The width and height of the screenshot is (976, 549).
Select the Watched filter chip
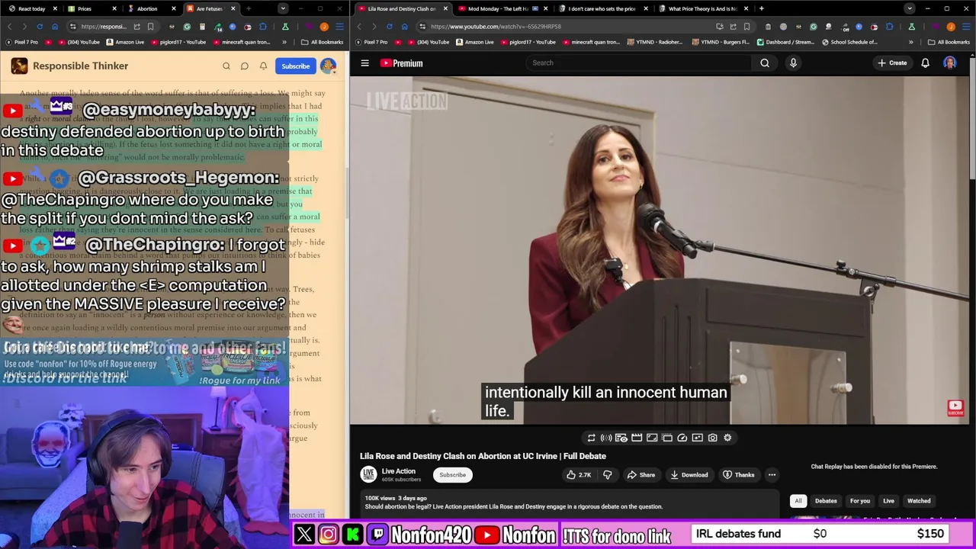tap(919, 501)
